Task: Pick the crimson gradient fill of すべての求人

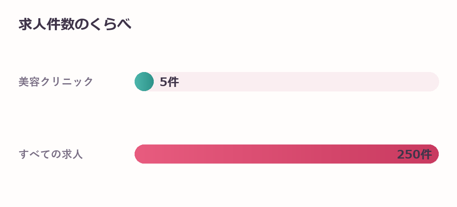Action: coord(287,154)
